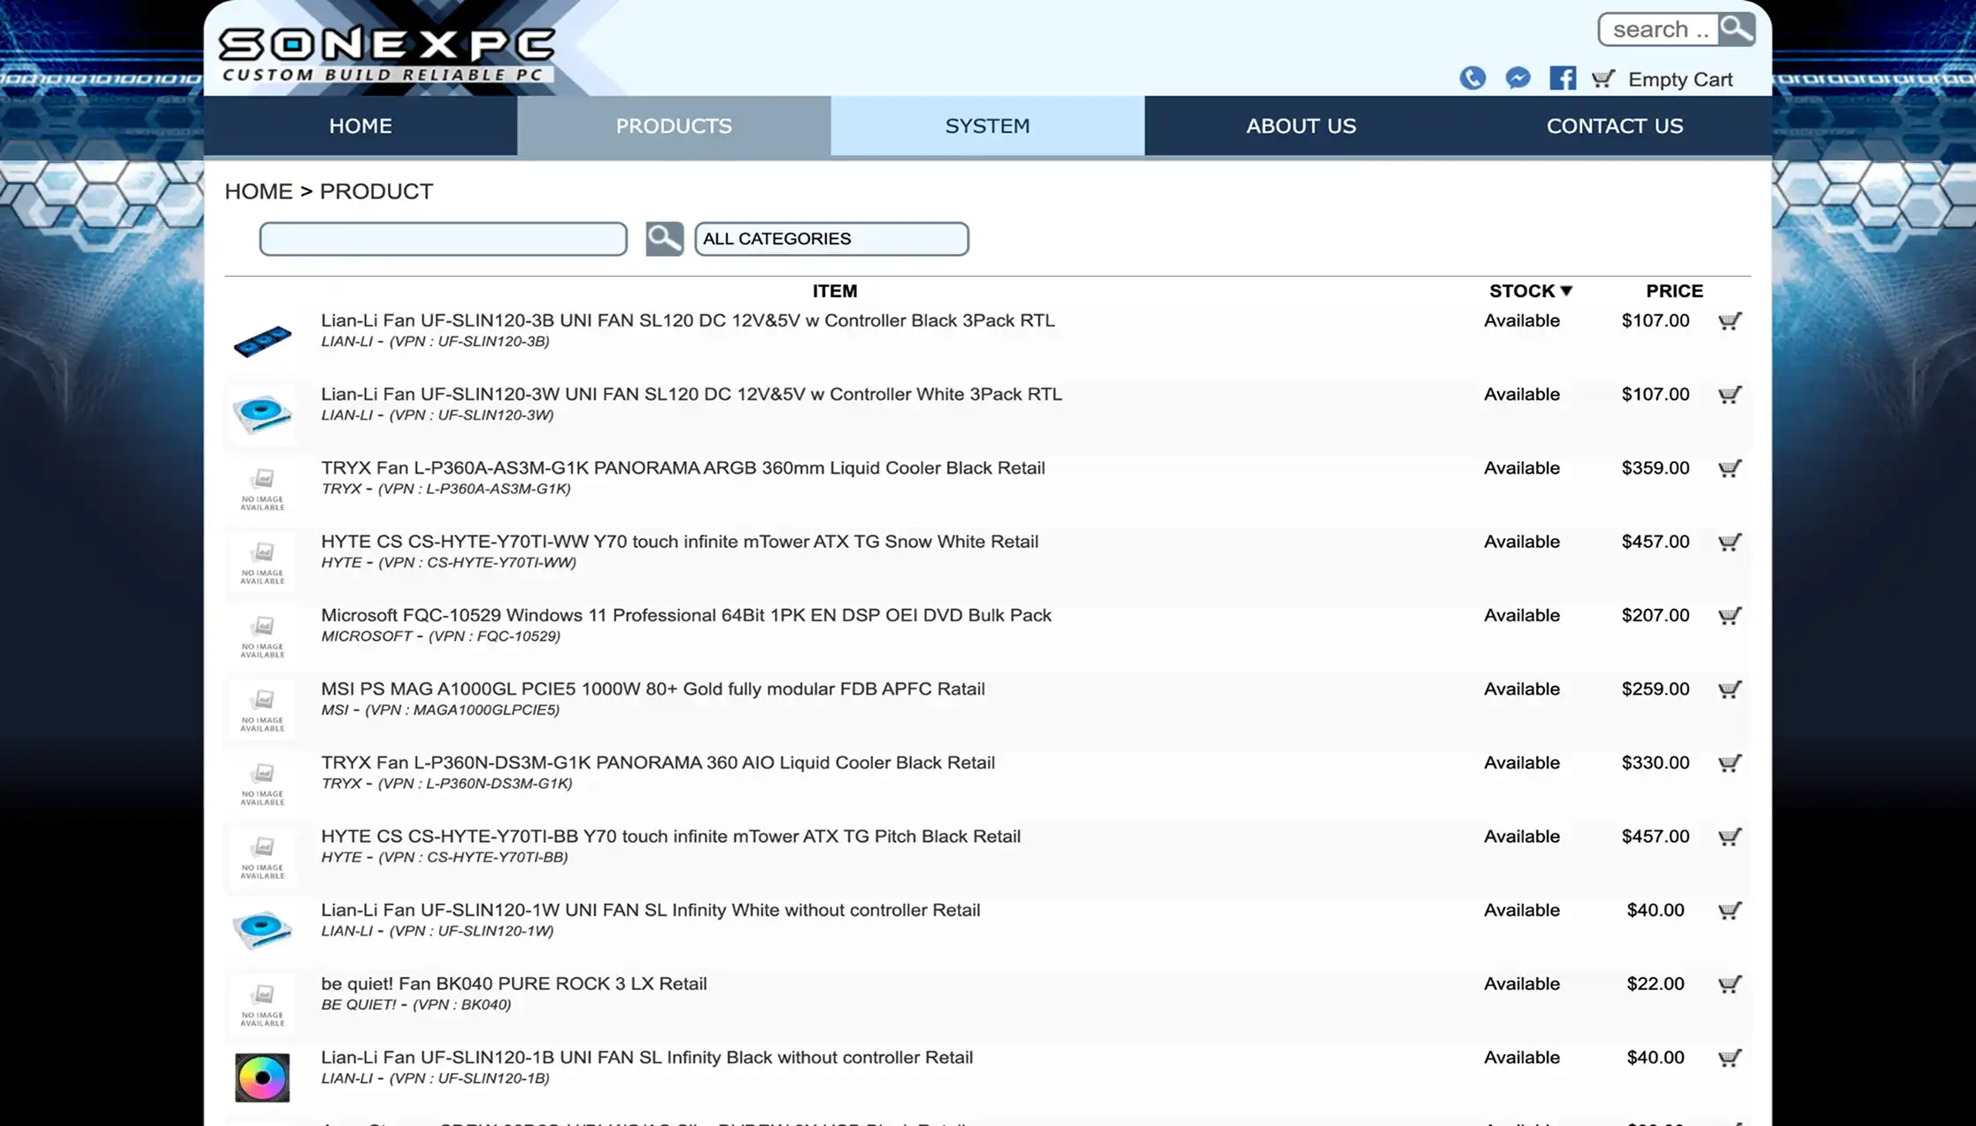Add Lian-Li UF-SLIN120-1W fan to cart
The image size is (1976, 1126).
[x=1730, y=910]
